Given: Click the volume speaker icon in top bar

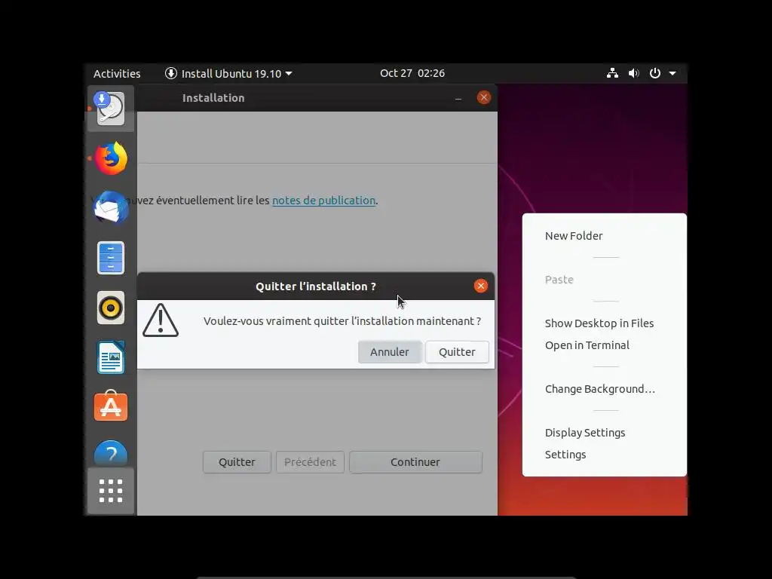Looking at the screenshot, I should click(633, 73).
